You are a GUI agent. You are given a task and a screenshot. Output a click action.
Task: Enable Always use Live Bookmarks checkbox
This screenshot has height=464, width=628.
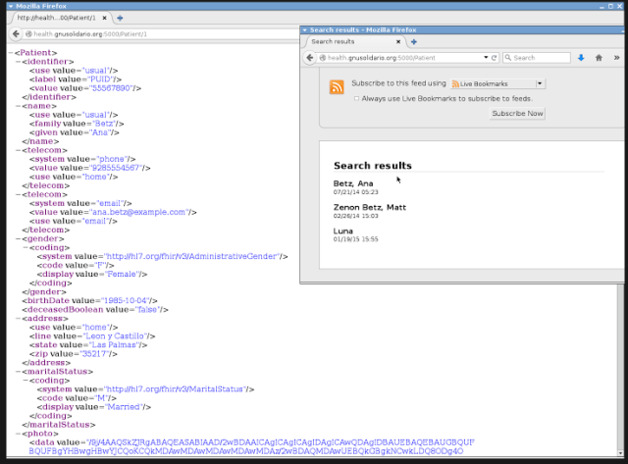coord(356,98)
